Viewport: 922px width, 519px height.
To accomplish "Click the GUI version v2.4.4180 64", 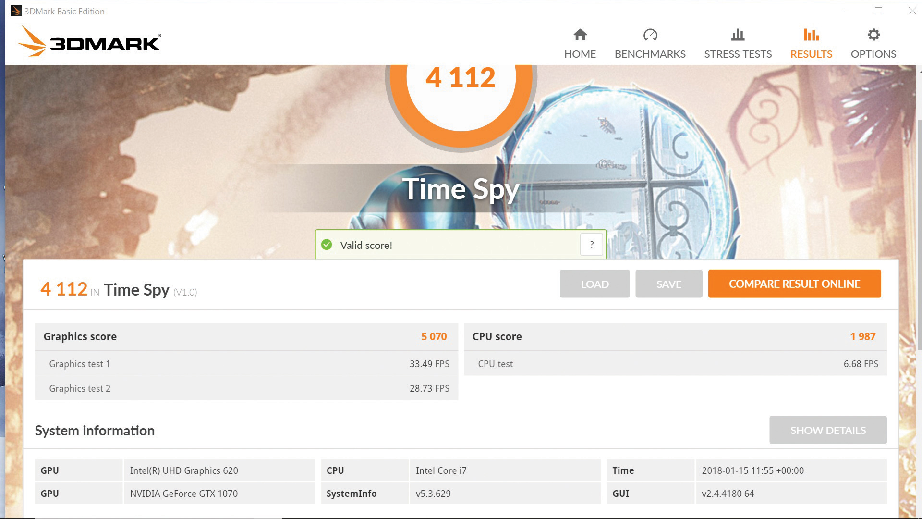I will pos(791,494).
